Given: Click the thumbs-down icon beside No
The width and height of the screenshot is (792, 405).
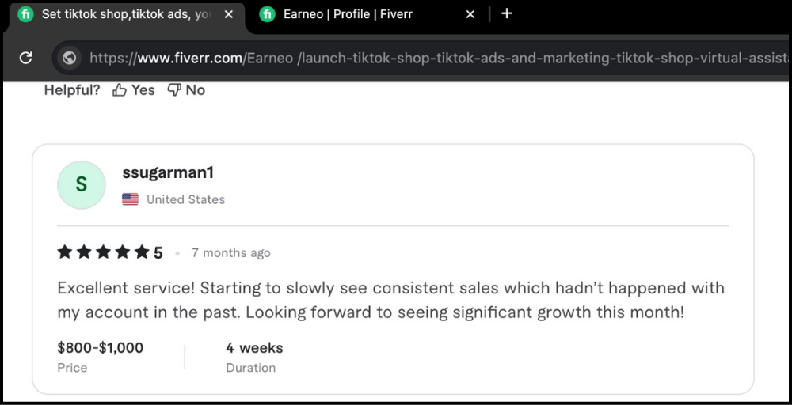Looking at the screenshot, I should coord(174,90).
